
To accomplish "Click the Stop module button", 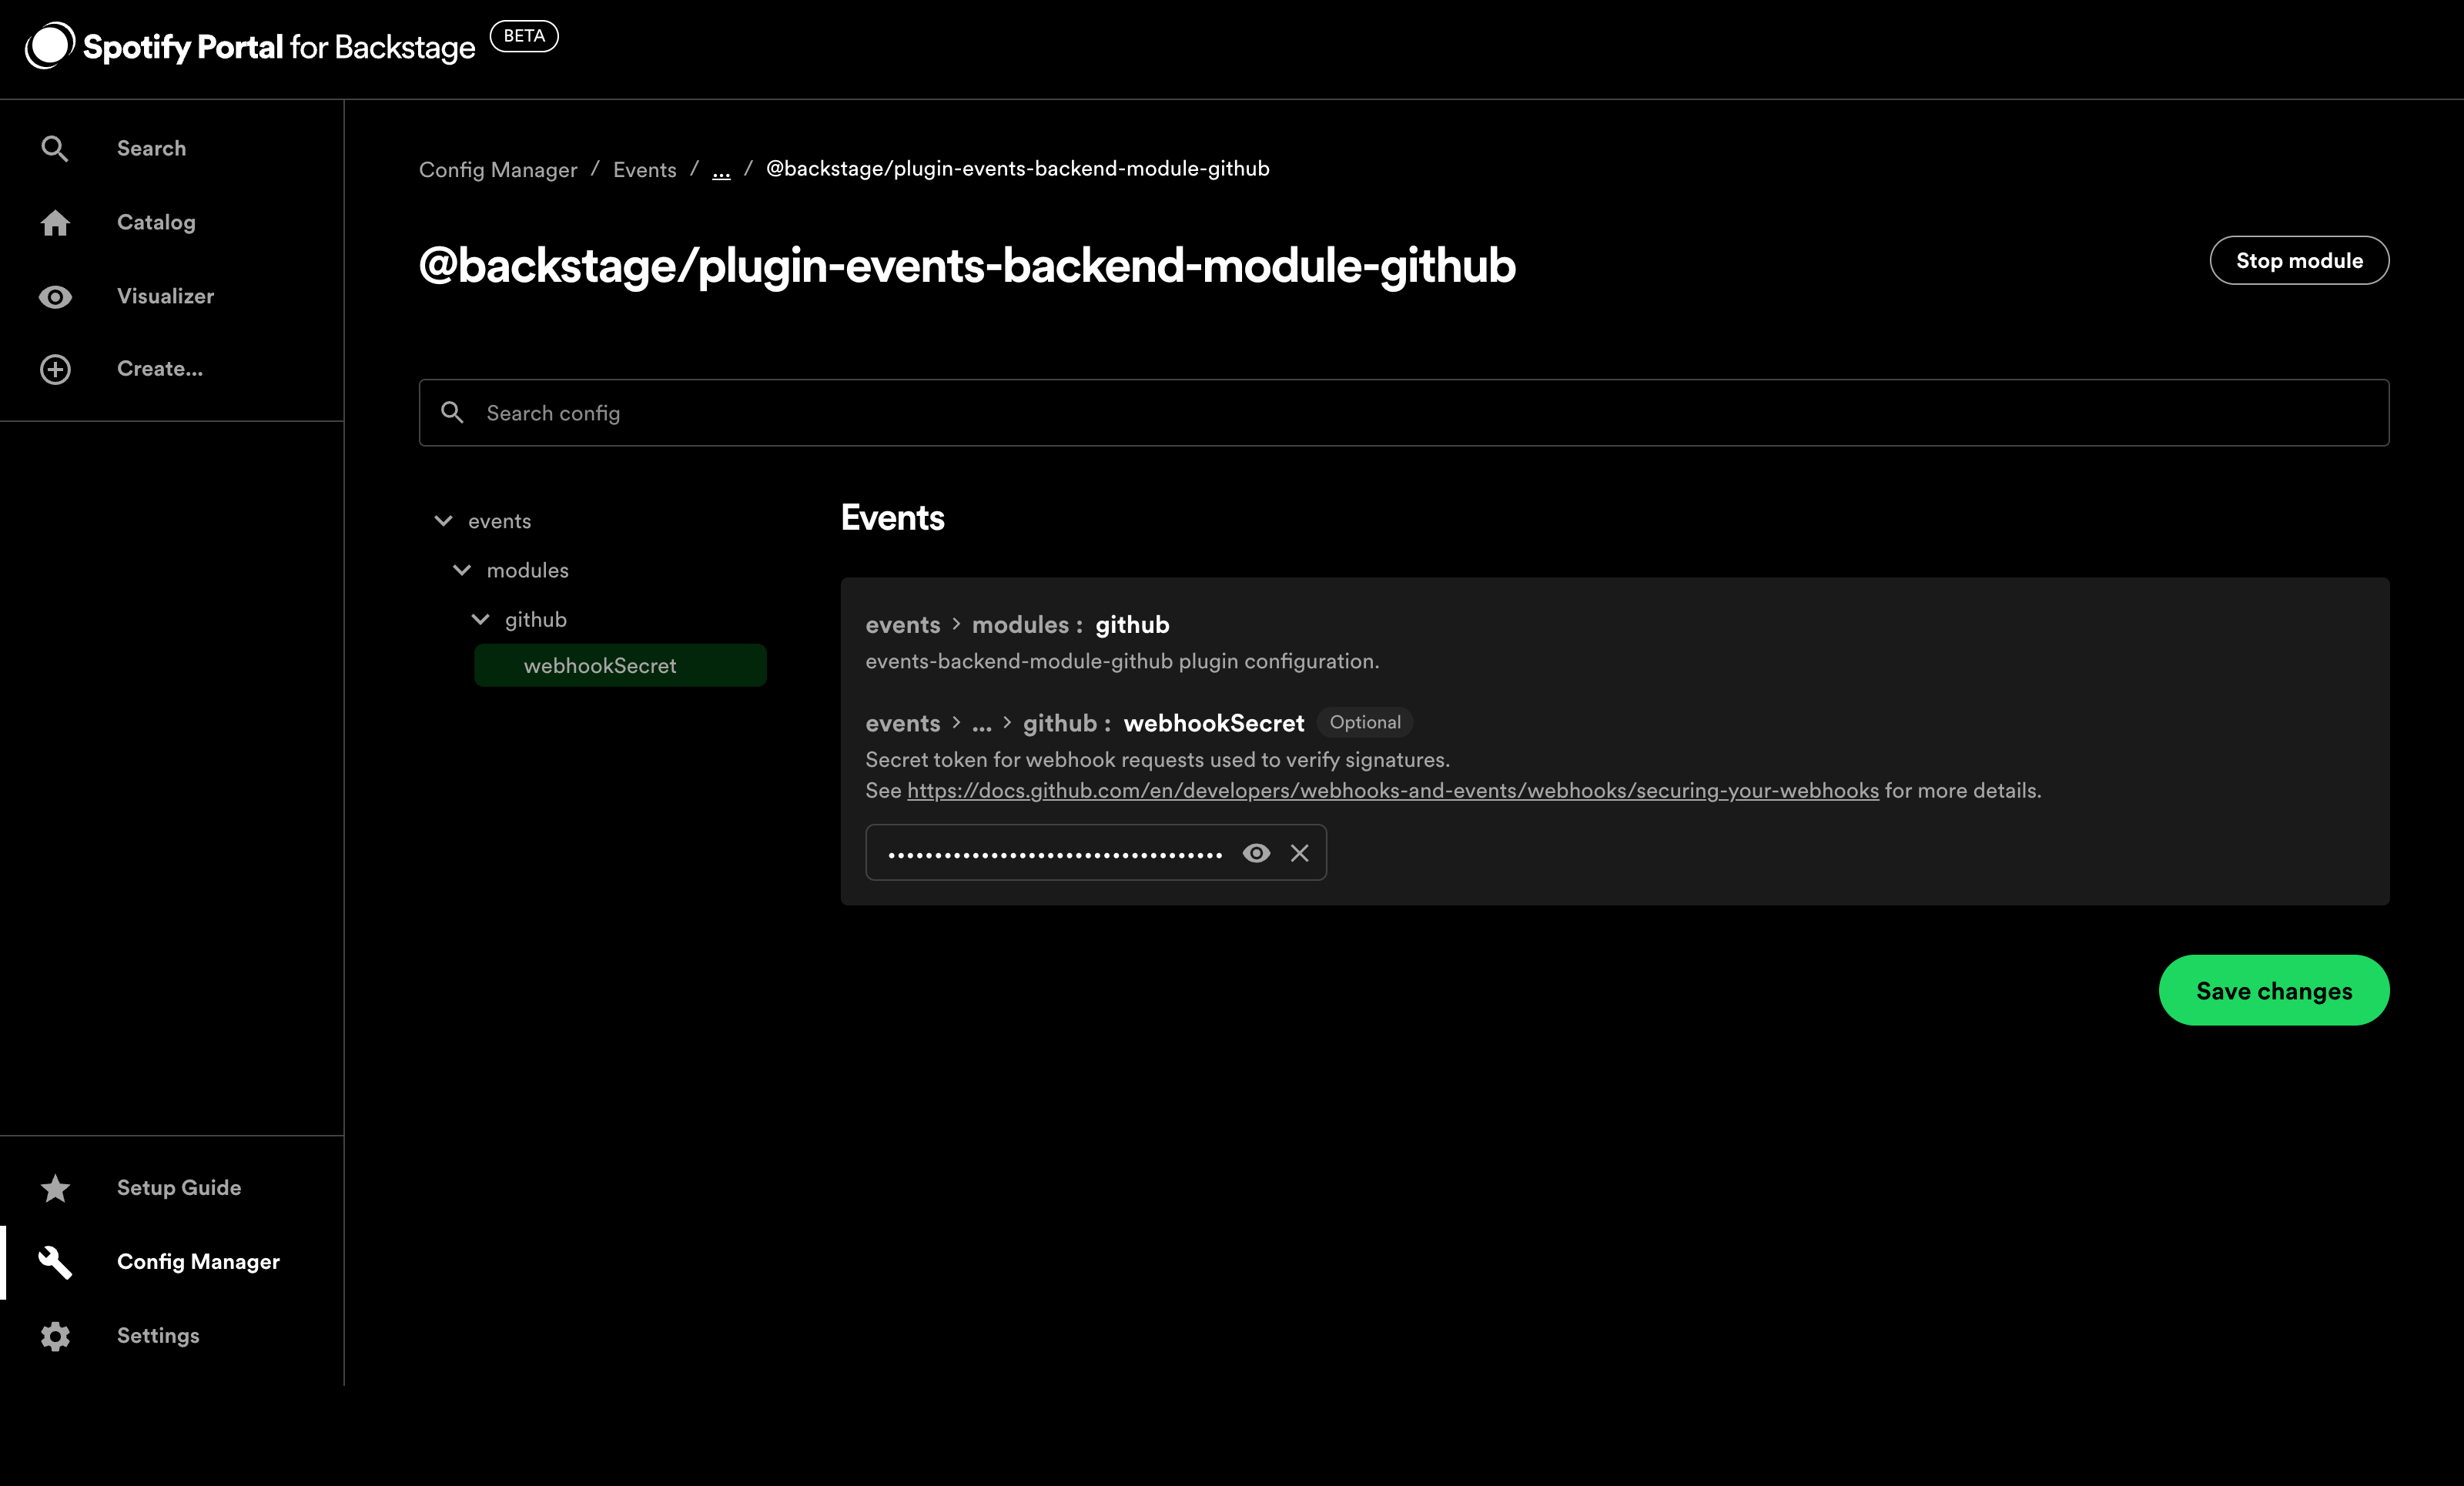I will point(2299,260).
